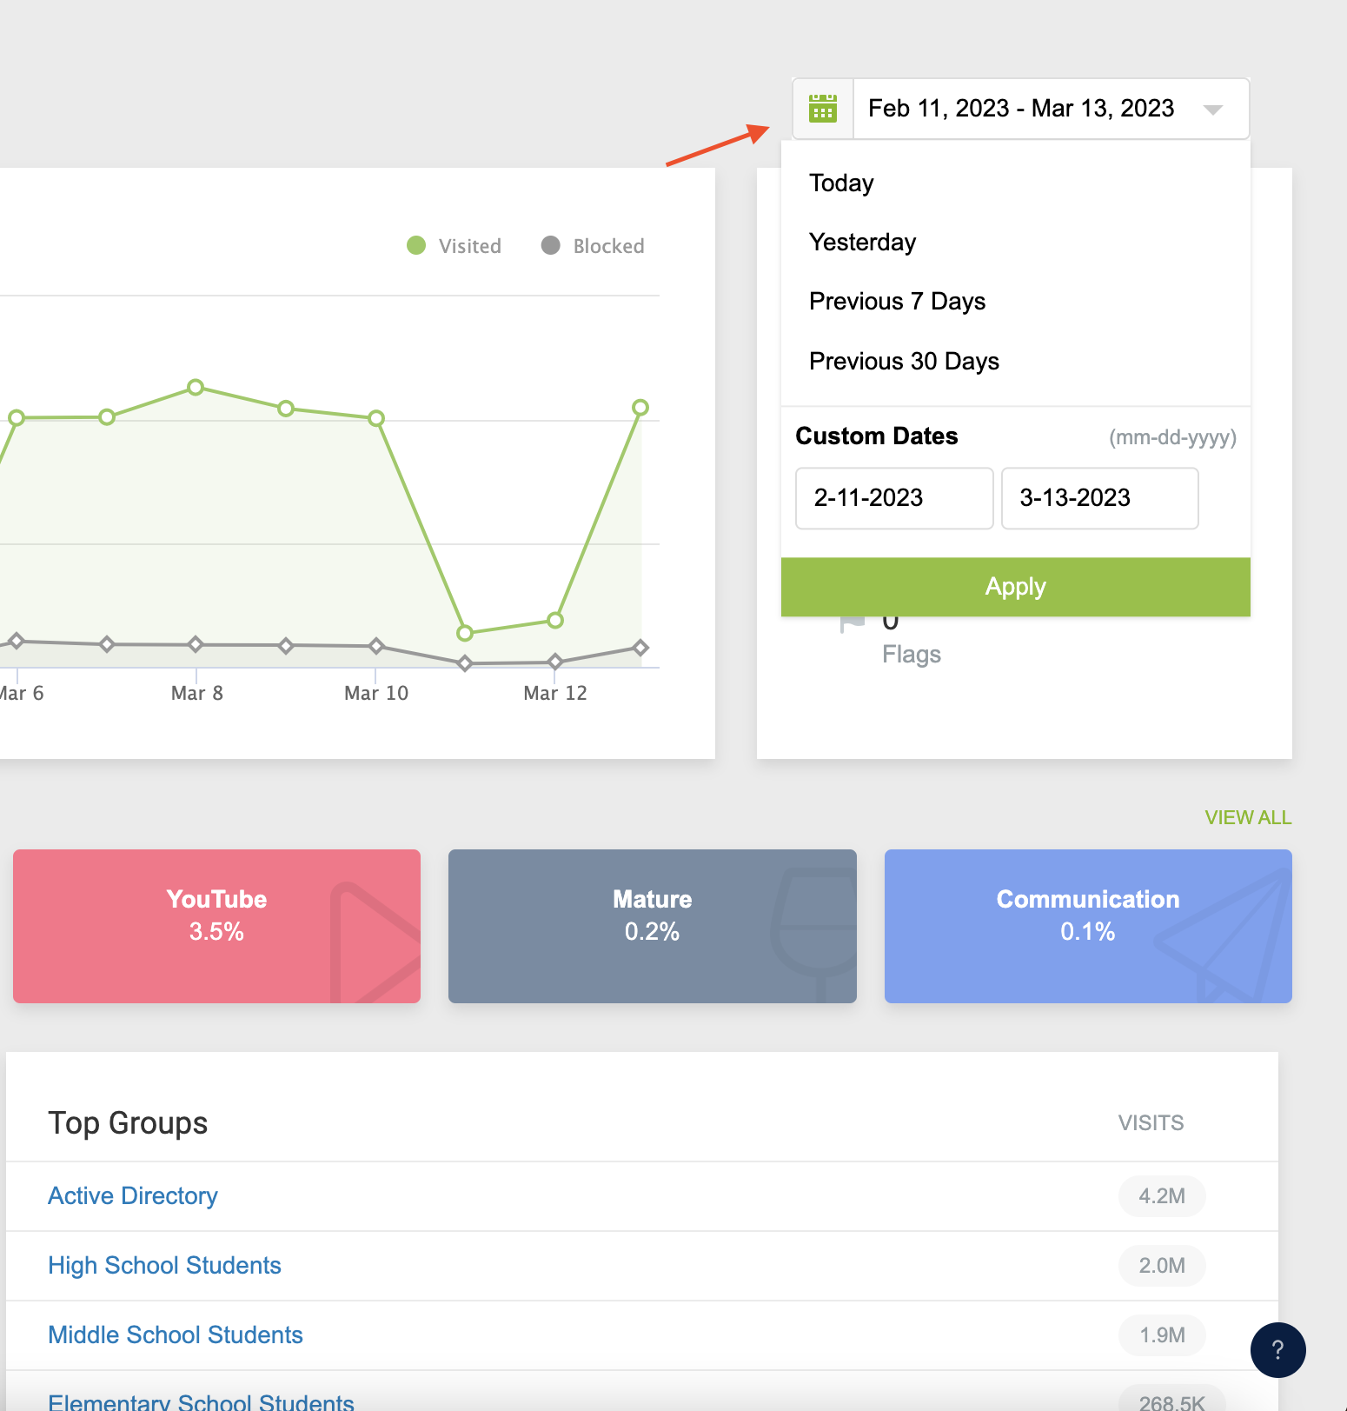Open the Communication 0.1% category card
This screenshot has width=1347, height=1411.
pos(1088,926)
